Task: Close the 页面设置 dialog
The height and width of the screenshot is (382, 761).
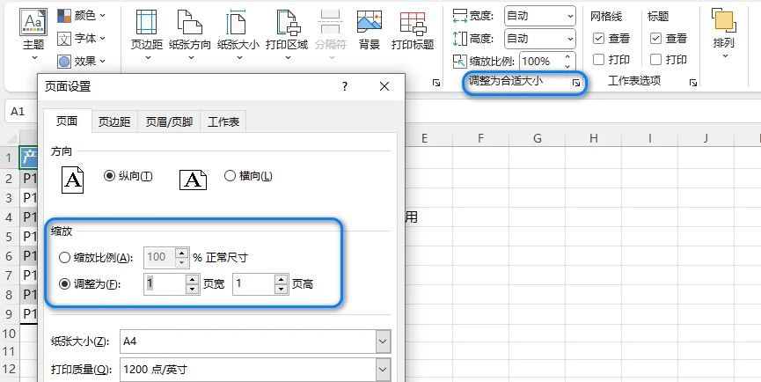Action: point(384,87)
